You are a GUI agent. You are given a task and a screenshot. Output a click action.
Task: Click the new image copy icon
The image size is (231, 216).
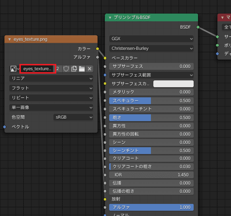point(74,69)
